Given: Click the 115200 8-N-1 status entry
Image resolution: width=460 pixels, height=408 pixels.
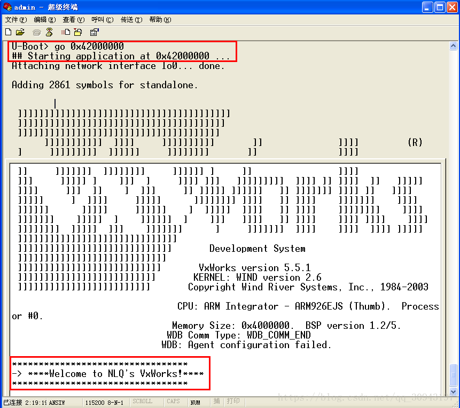Looking at the screenshot, I should (104, 403).
